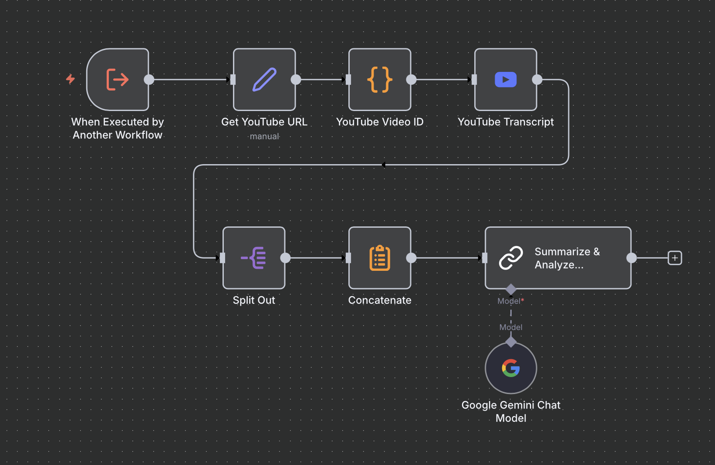Click the output port of trigger node

point(149,80)
